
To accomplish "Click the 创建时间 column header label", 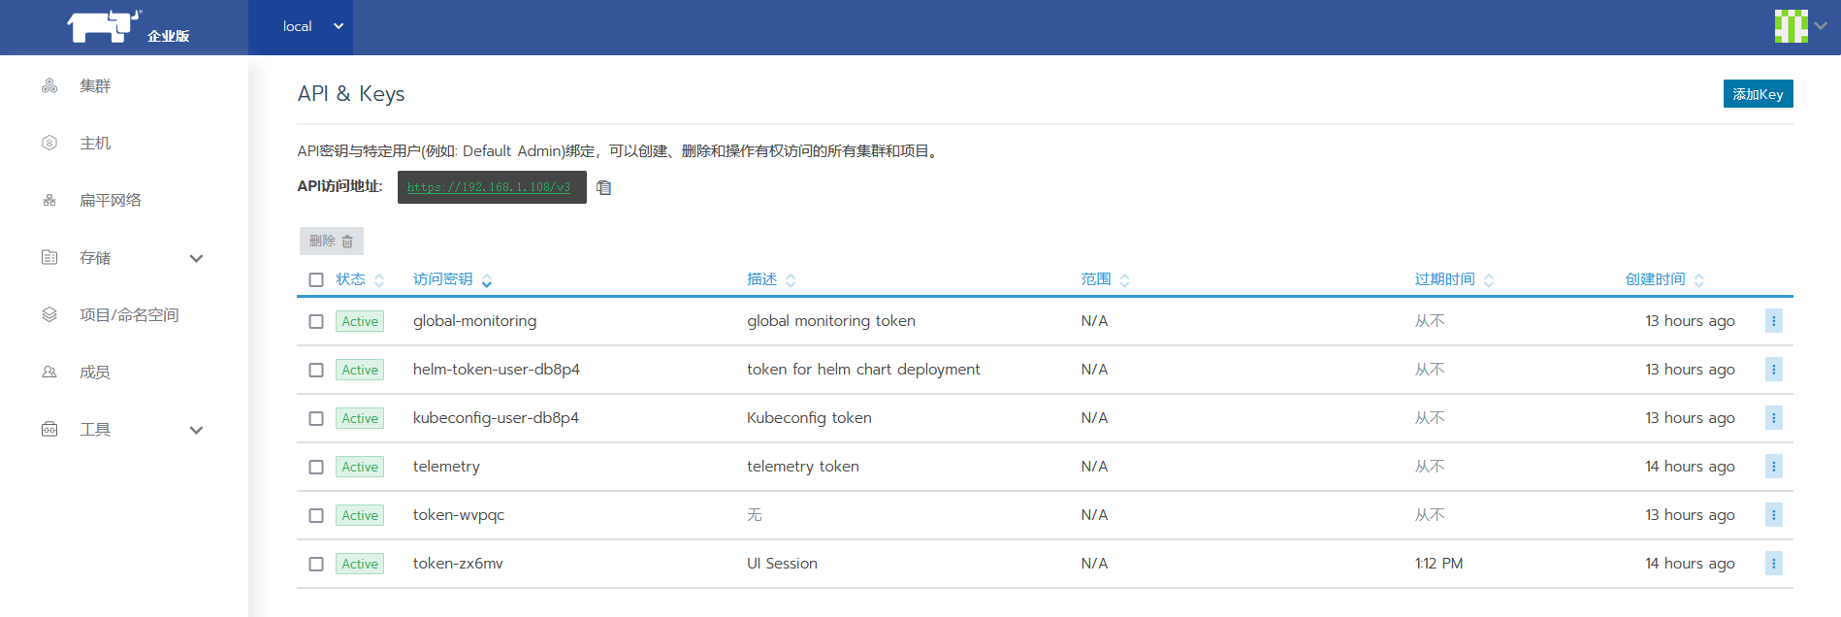I will coord(1655,279).
